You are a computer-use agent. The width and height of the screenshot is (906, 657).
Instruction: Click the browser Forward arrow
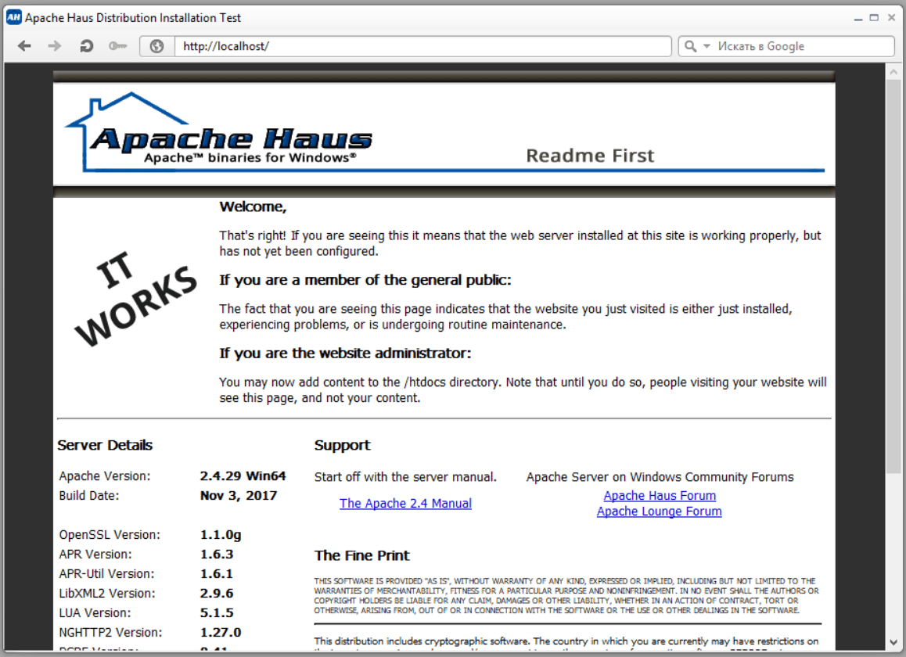54,46
